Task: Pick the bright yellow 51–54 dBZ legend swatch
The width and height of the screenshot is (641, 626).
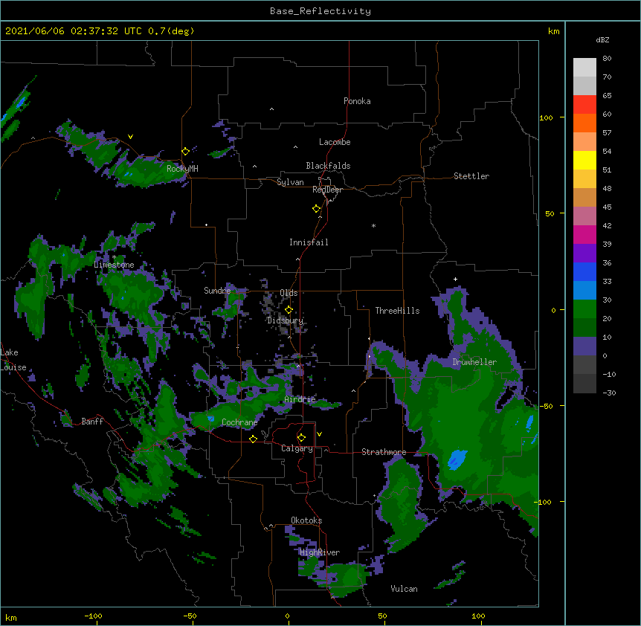Action: click(x=584, y=160)
